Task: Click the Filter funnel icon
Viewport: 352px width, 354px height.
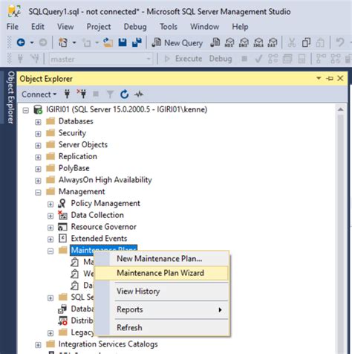Action: click(x=110, y=94)
